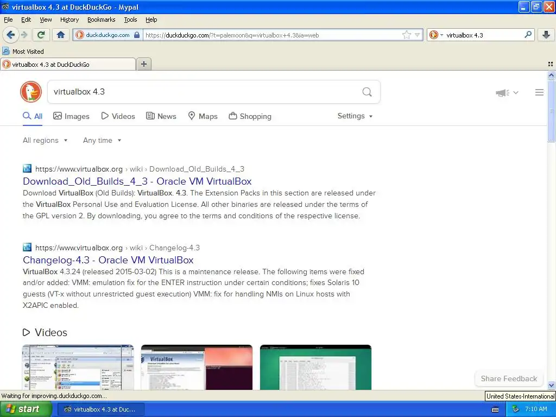Click the Forward navigation arrow
Image resolution: width=556 pixels, height=417 pixels.
tap(24, 35)
